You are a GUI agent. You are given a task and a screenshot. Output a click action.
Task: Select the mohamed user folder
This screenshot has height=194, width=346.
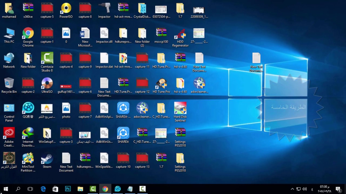[9, 11]
